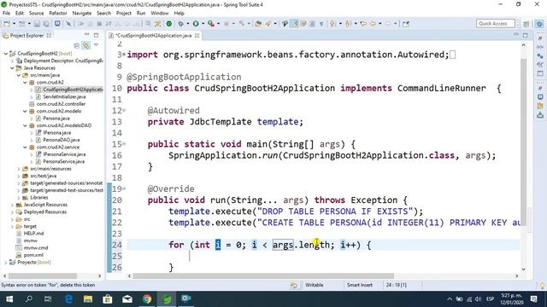Click the Quick Access search field
The image size is (547, 307).
point(496,23)
